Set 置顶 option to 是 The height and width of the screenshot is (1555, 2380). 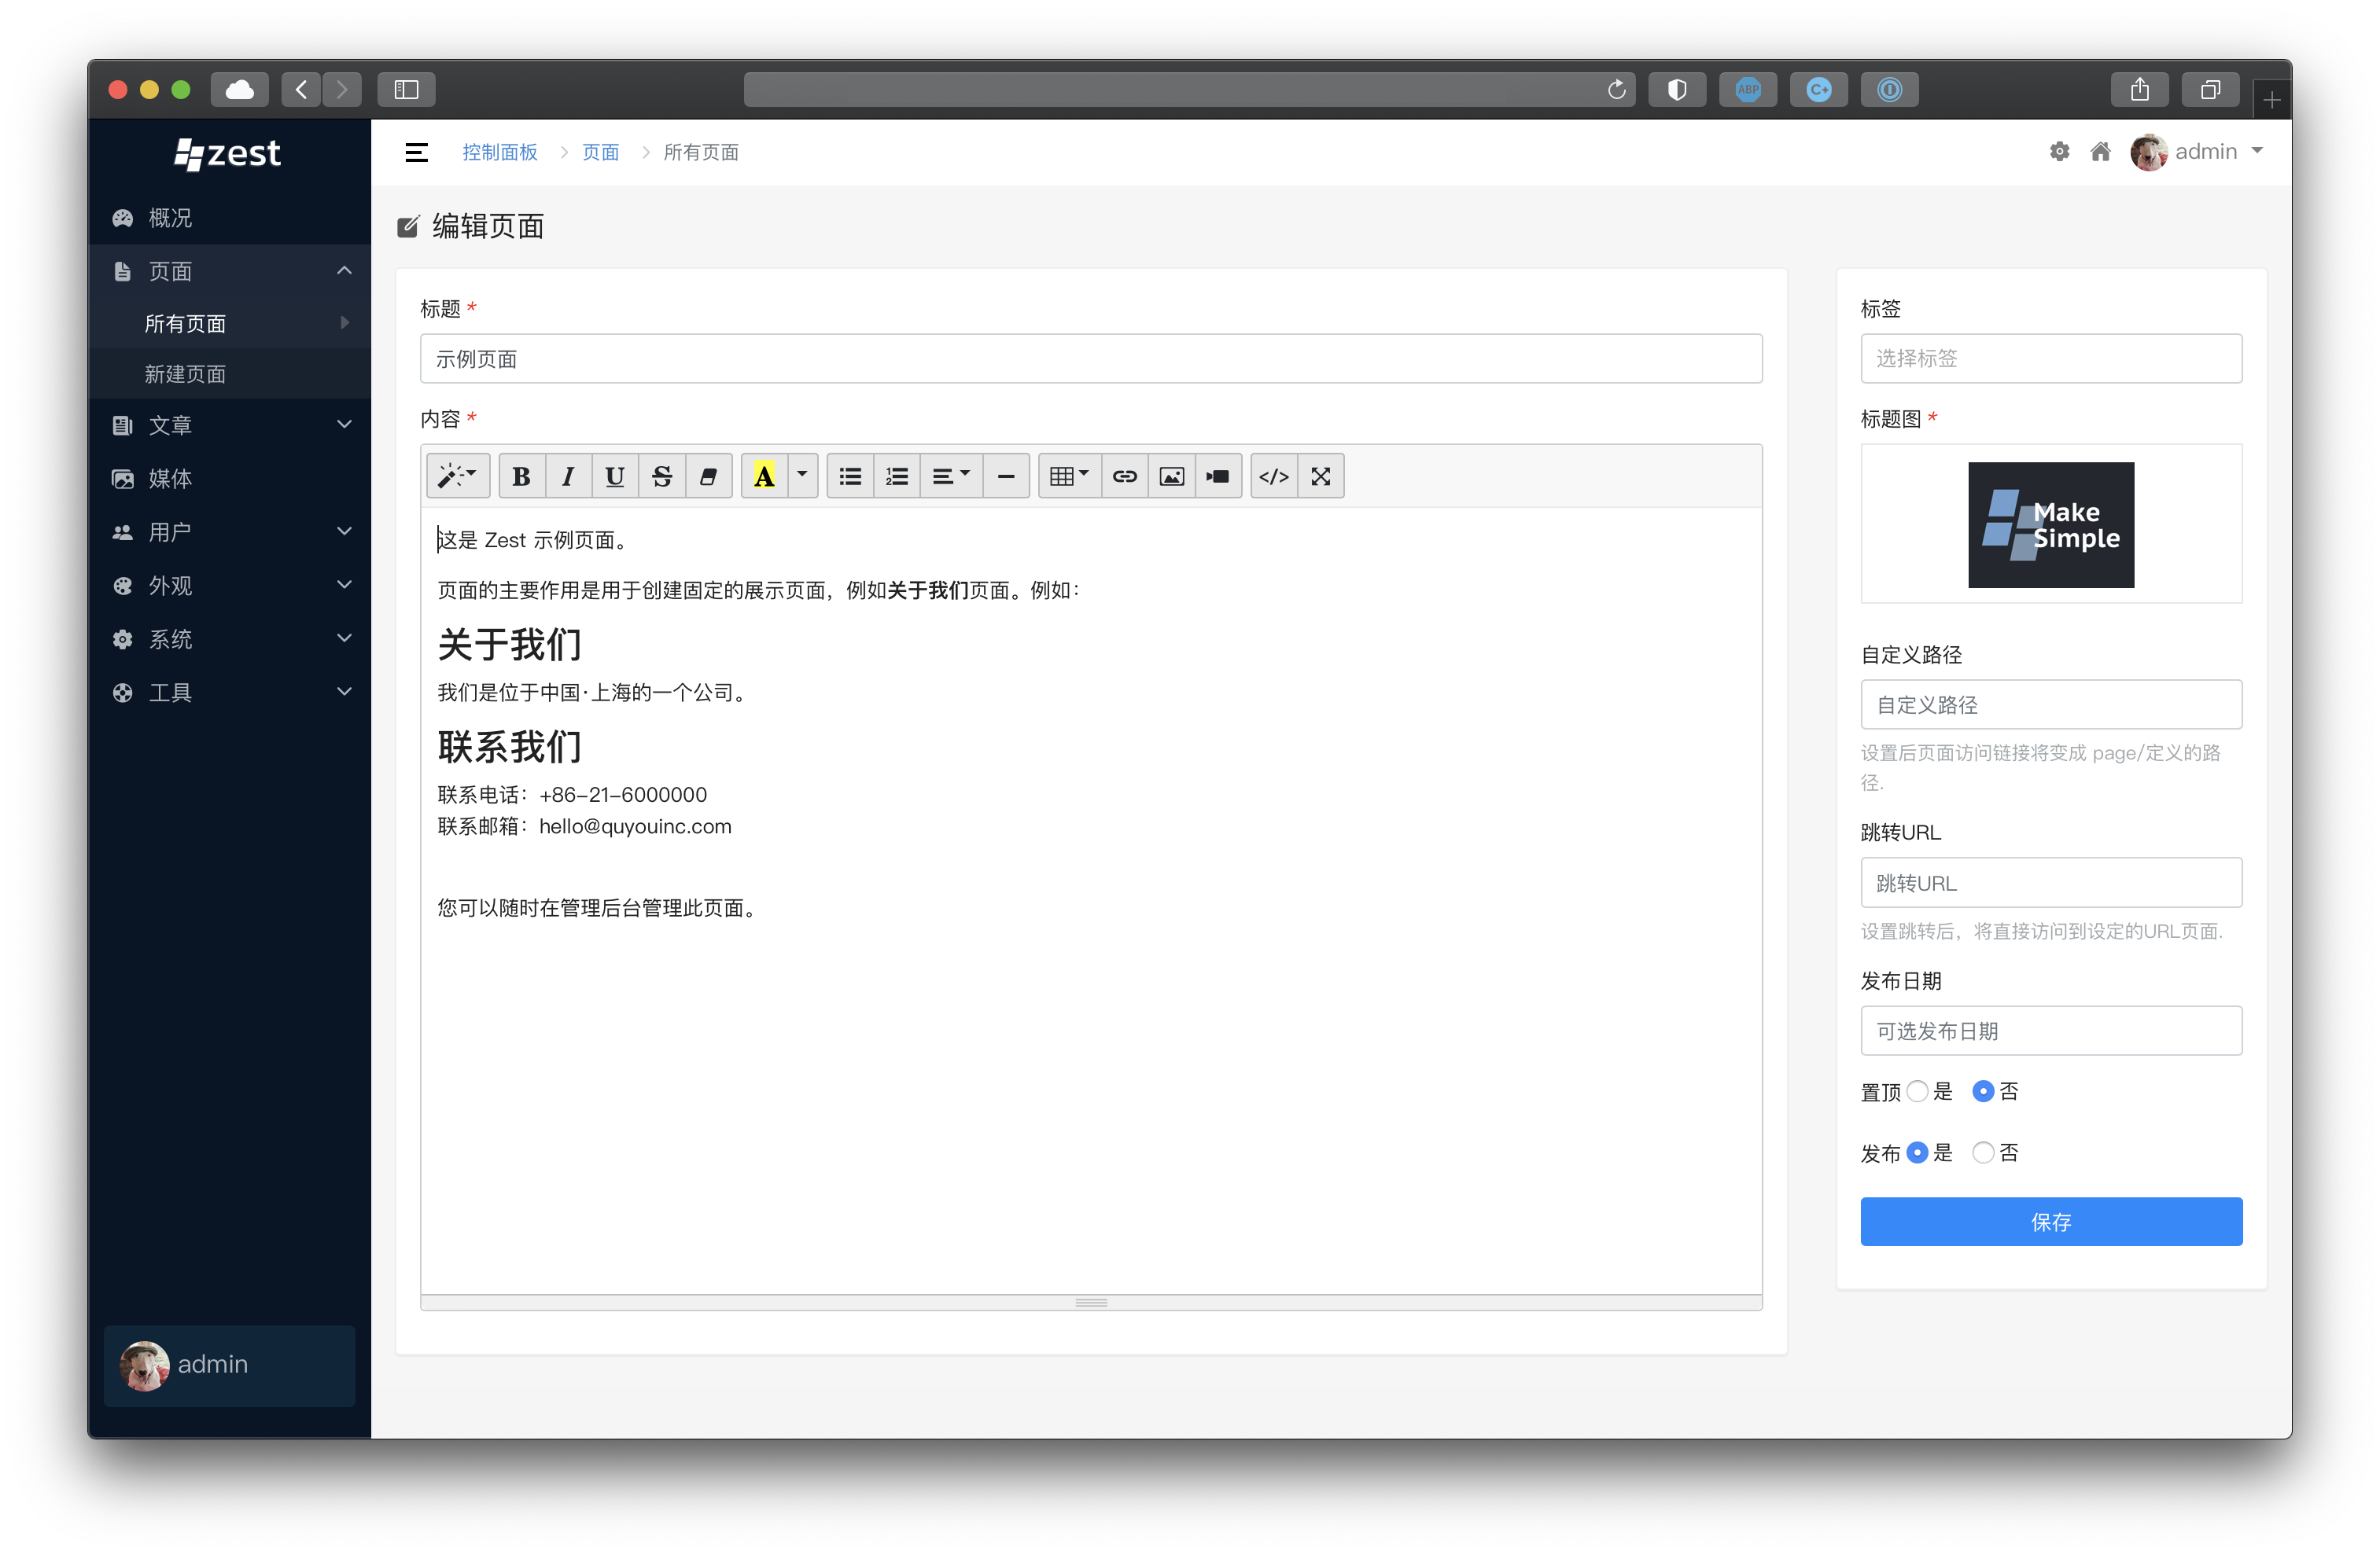click(x=1917, y=1091)
